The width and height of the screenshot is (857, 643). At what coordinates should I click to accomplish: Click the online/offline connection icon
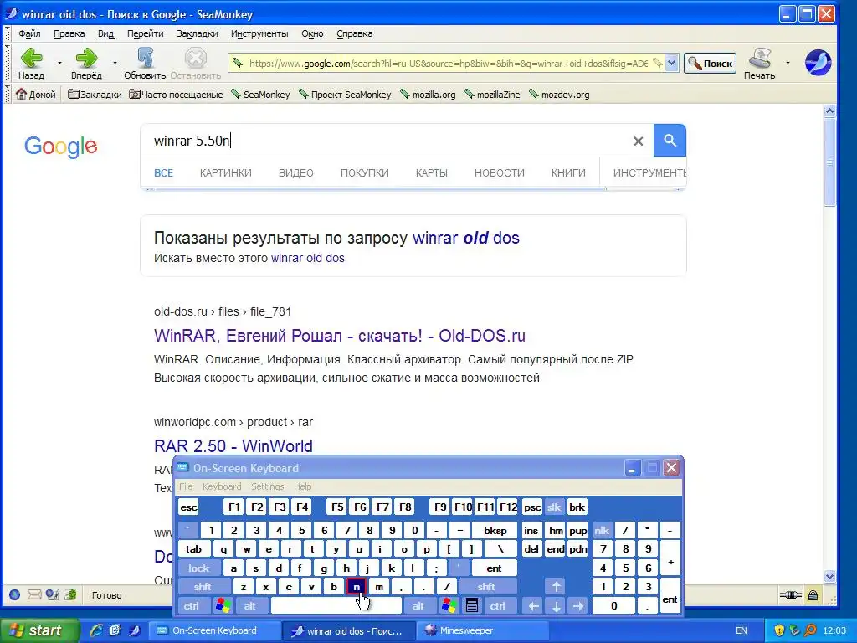point(790,595)
